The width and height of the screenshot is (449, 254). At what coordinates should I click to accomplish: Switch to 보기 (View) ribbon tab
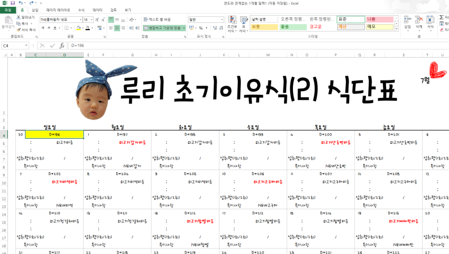pyautogui.click(x=128, y=10)
